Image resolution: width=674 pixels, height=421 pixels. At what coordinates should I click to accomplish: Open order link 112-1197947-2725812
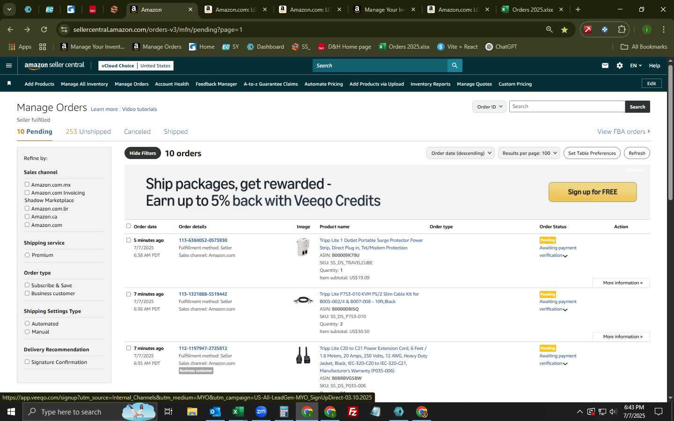click(x=203, y=348)
